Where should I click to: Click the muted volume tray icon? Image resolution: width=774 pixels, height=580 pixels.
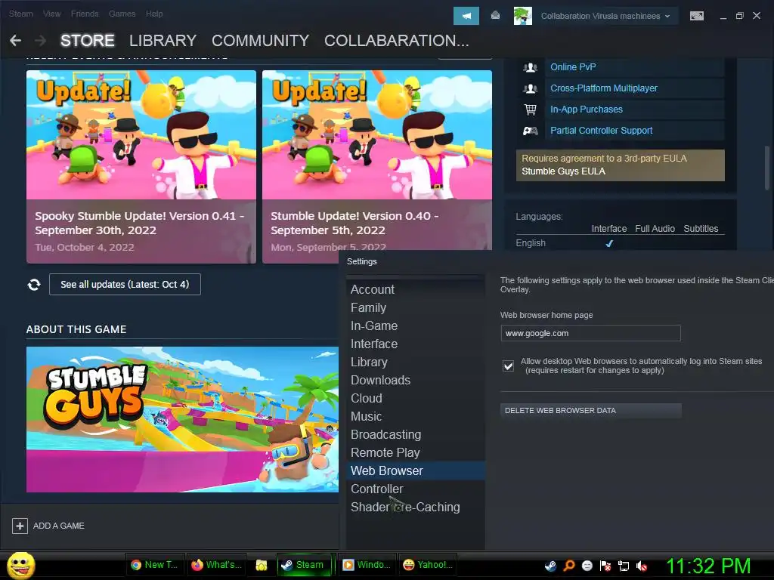tap(642, 566)
